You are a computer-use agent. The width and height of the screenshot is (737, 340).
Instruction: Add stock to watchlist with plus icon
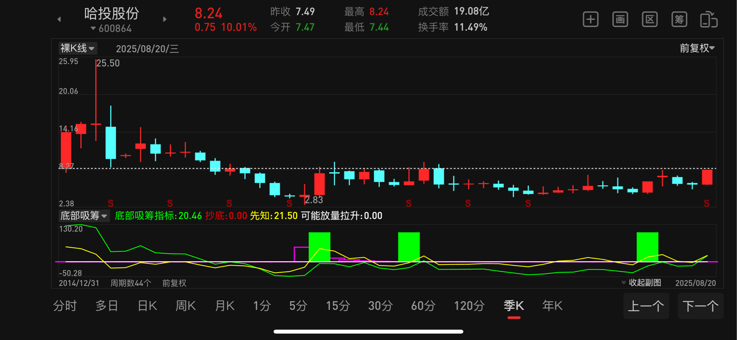(590, 19)
